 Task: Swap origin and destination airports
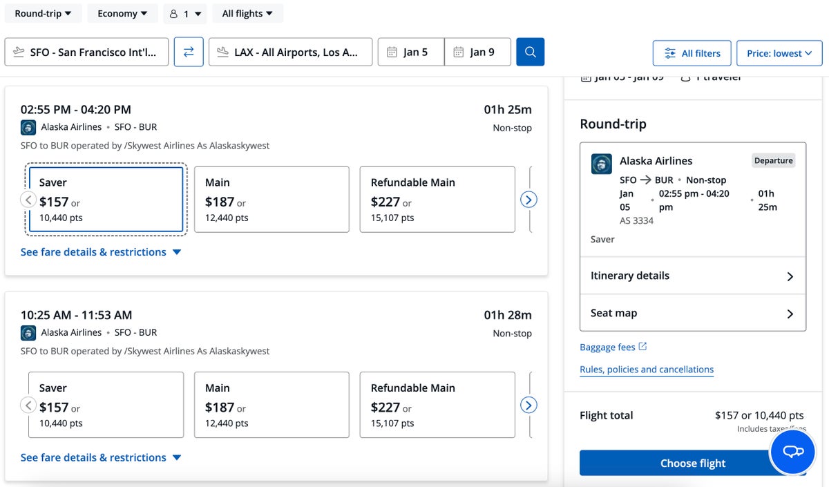click(x=189, y=52)
